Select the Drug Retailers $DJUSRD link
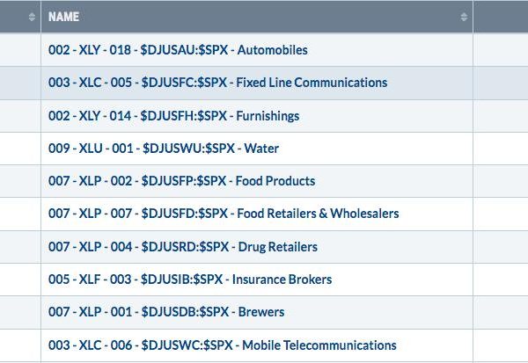The image size is (528, 363). tap(183, 247)
